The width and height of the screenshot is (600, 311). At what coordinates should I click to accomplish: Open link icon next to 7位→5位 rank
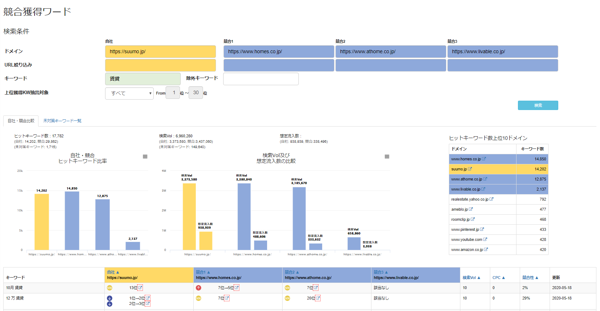pyautogui.click(x=236, y=287)
